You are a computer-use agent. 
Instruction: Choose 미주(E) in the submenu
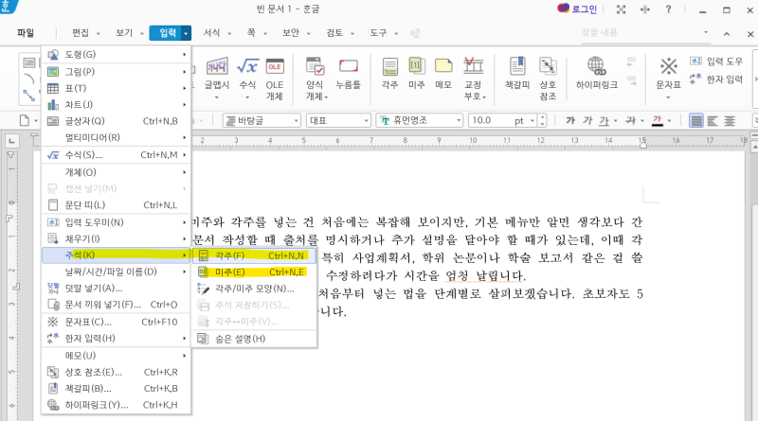pos(254,272)
